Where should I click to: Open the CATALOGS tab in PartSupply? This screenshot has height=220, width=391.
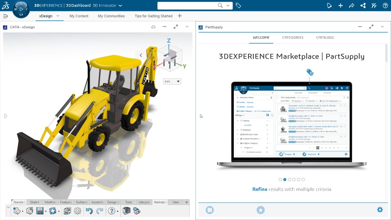point(325,37)
